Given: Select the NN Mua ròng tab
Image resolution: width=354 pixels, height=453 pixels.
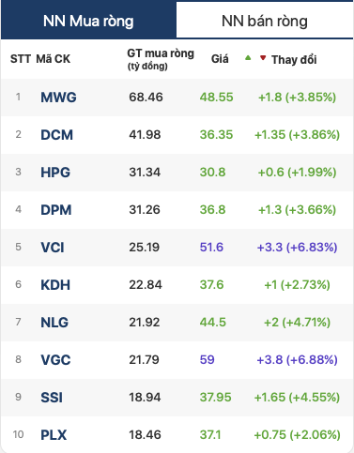Looking at the screenshot, I should (88, 21).
